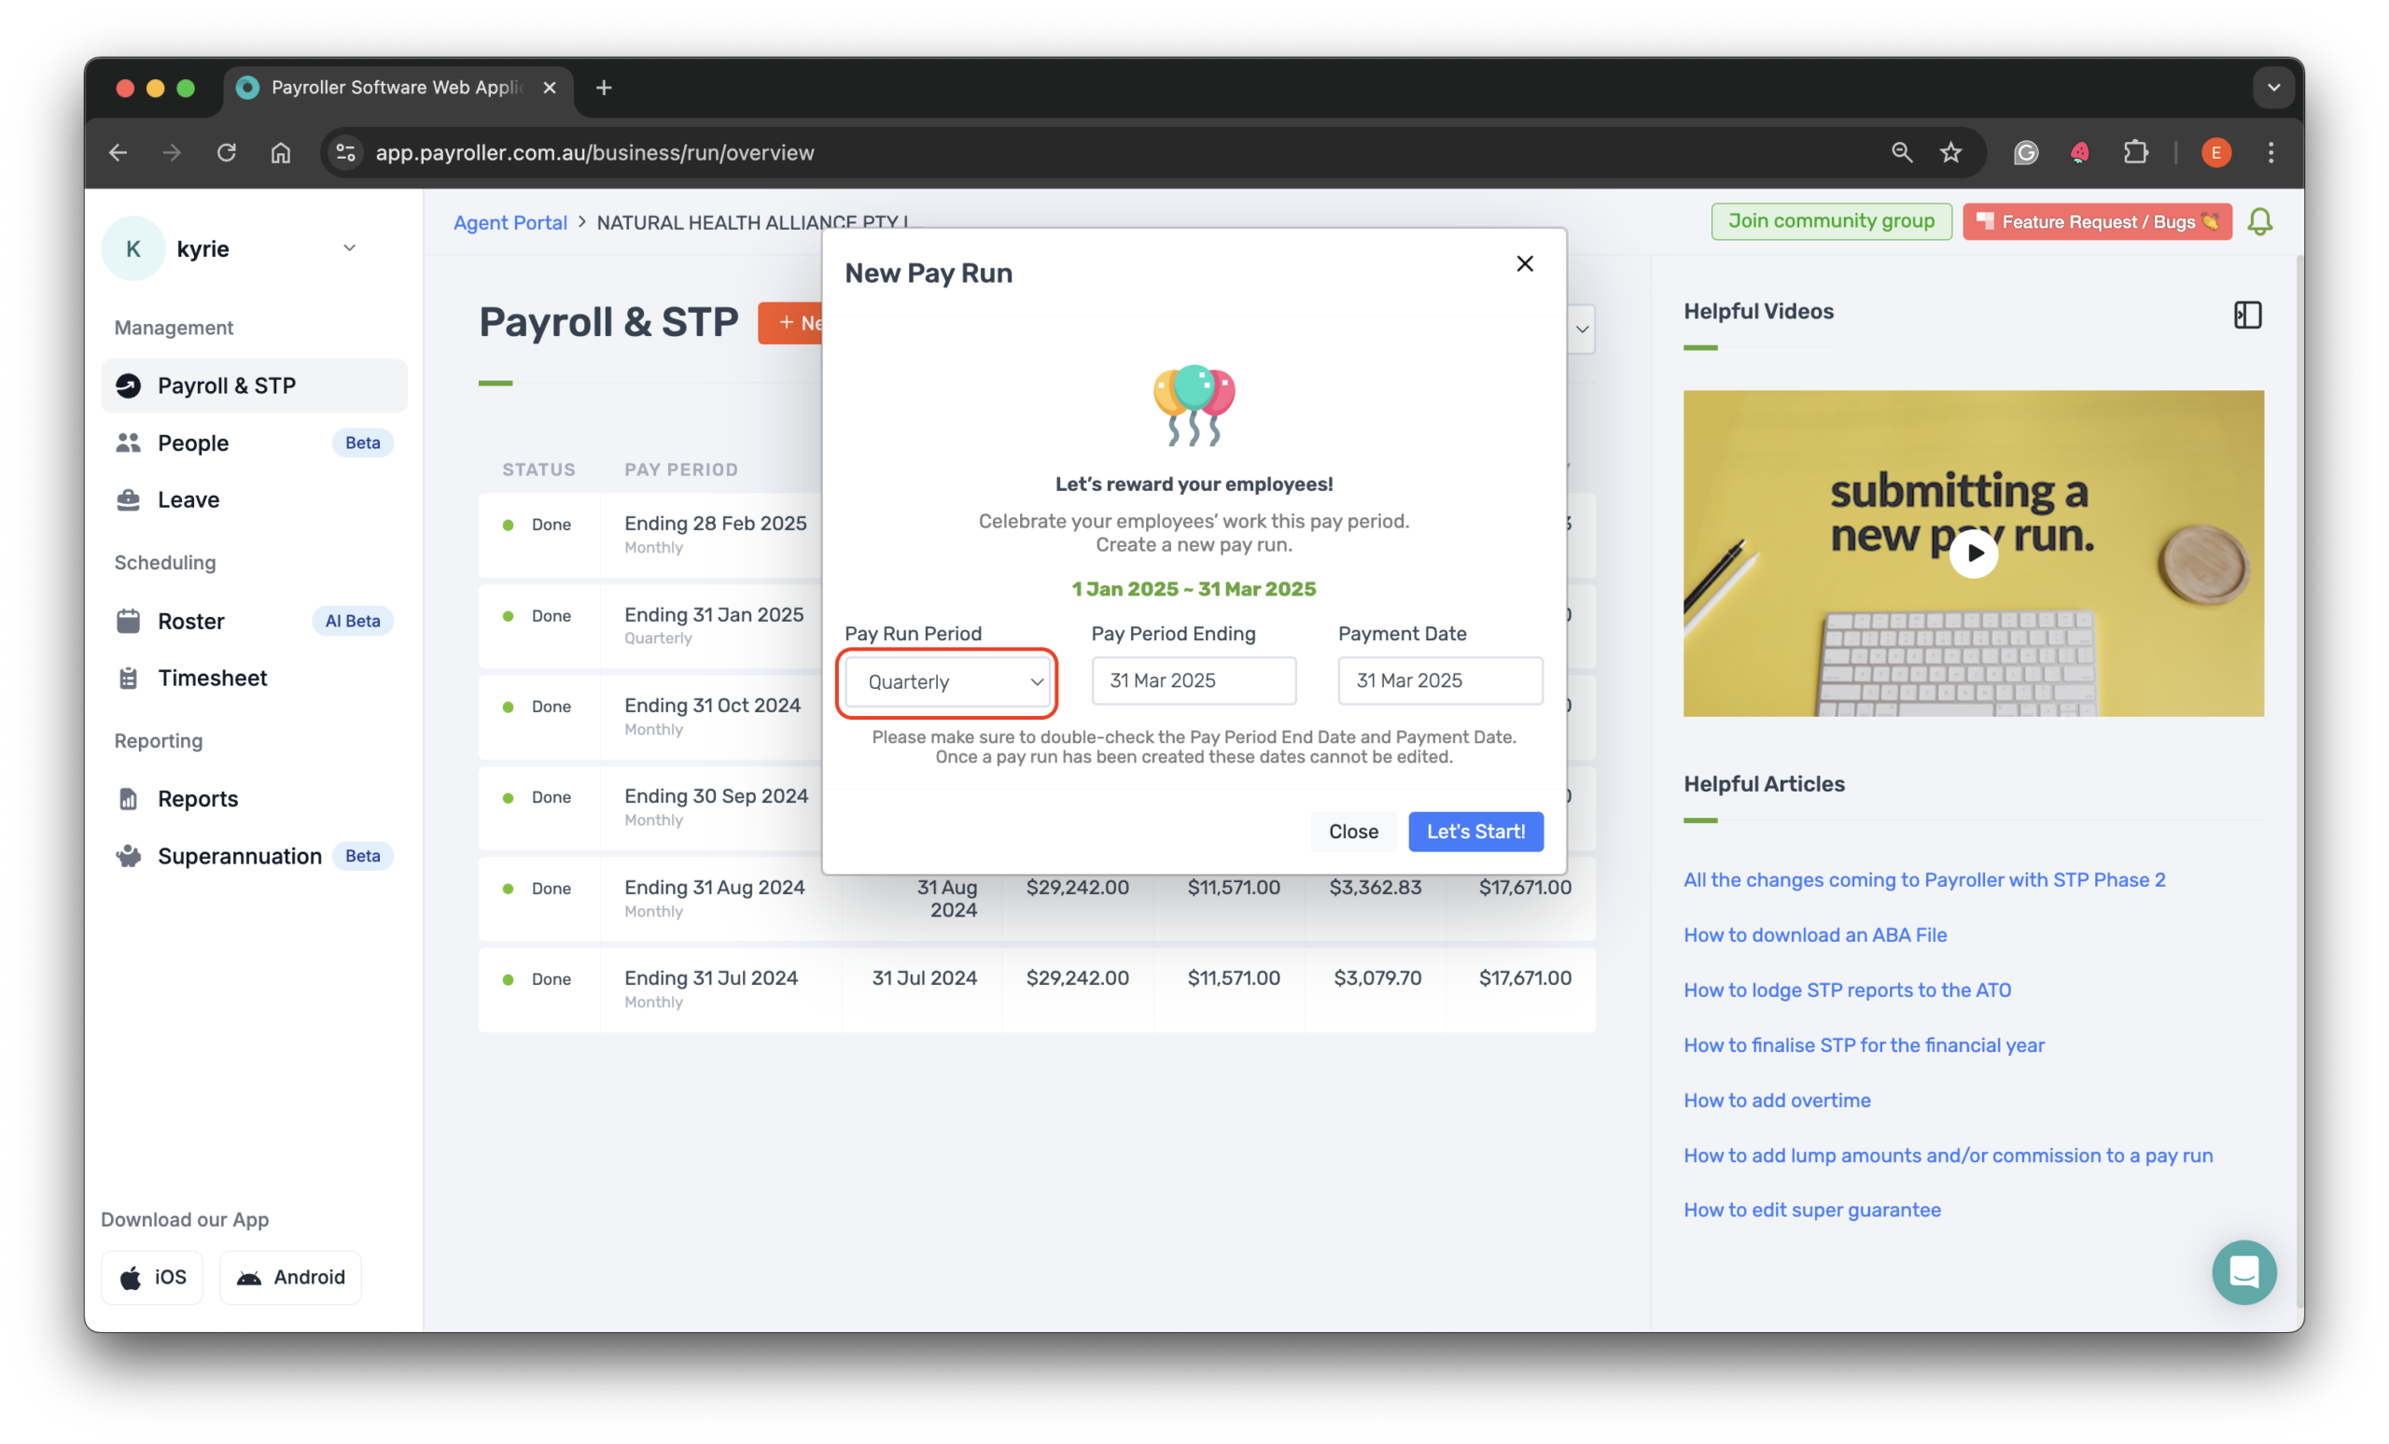Open the support chat bubble

pyautogui.click(x=2243, y=1272)
